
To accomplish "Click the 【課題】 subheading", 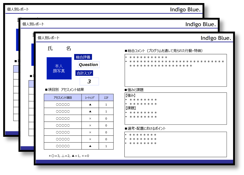I will point(131,108).
